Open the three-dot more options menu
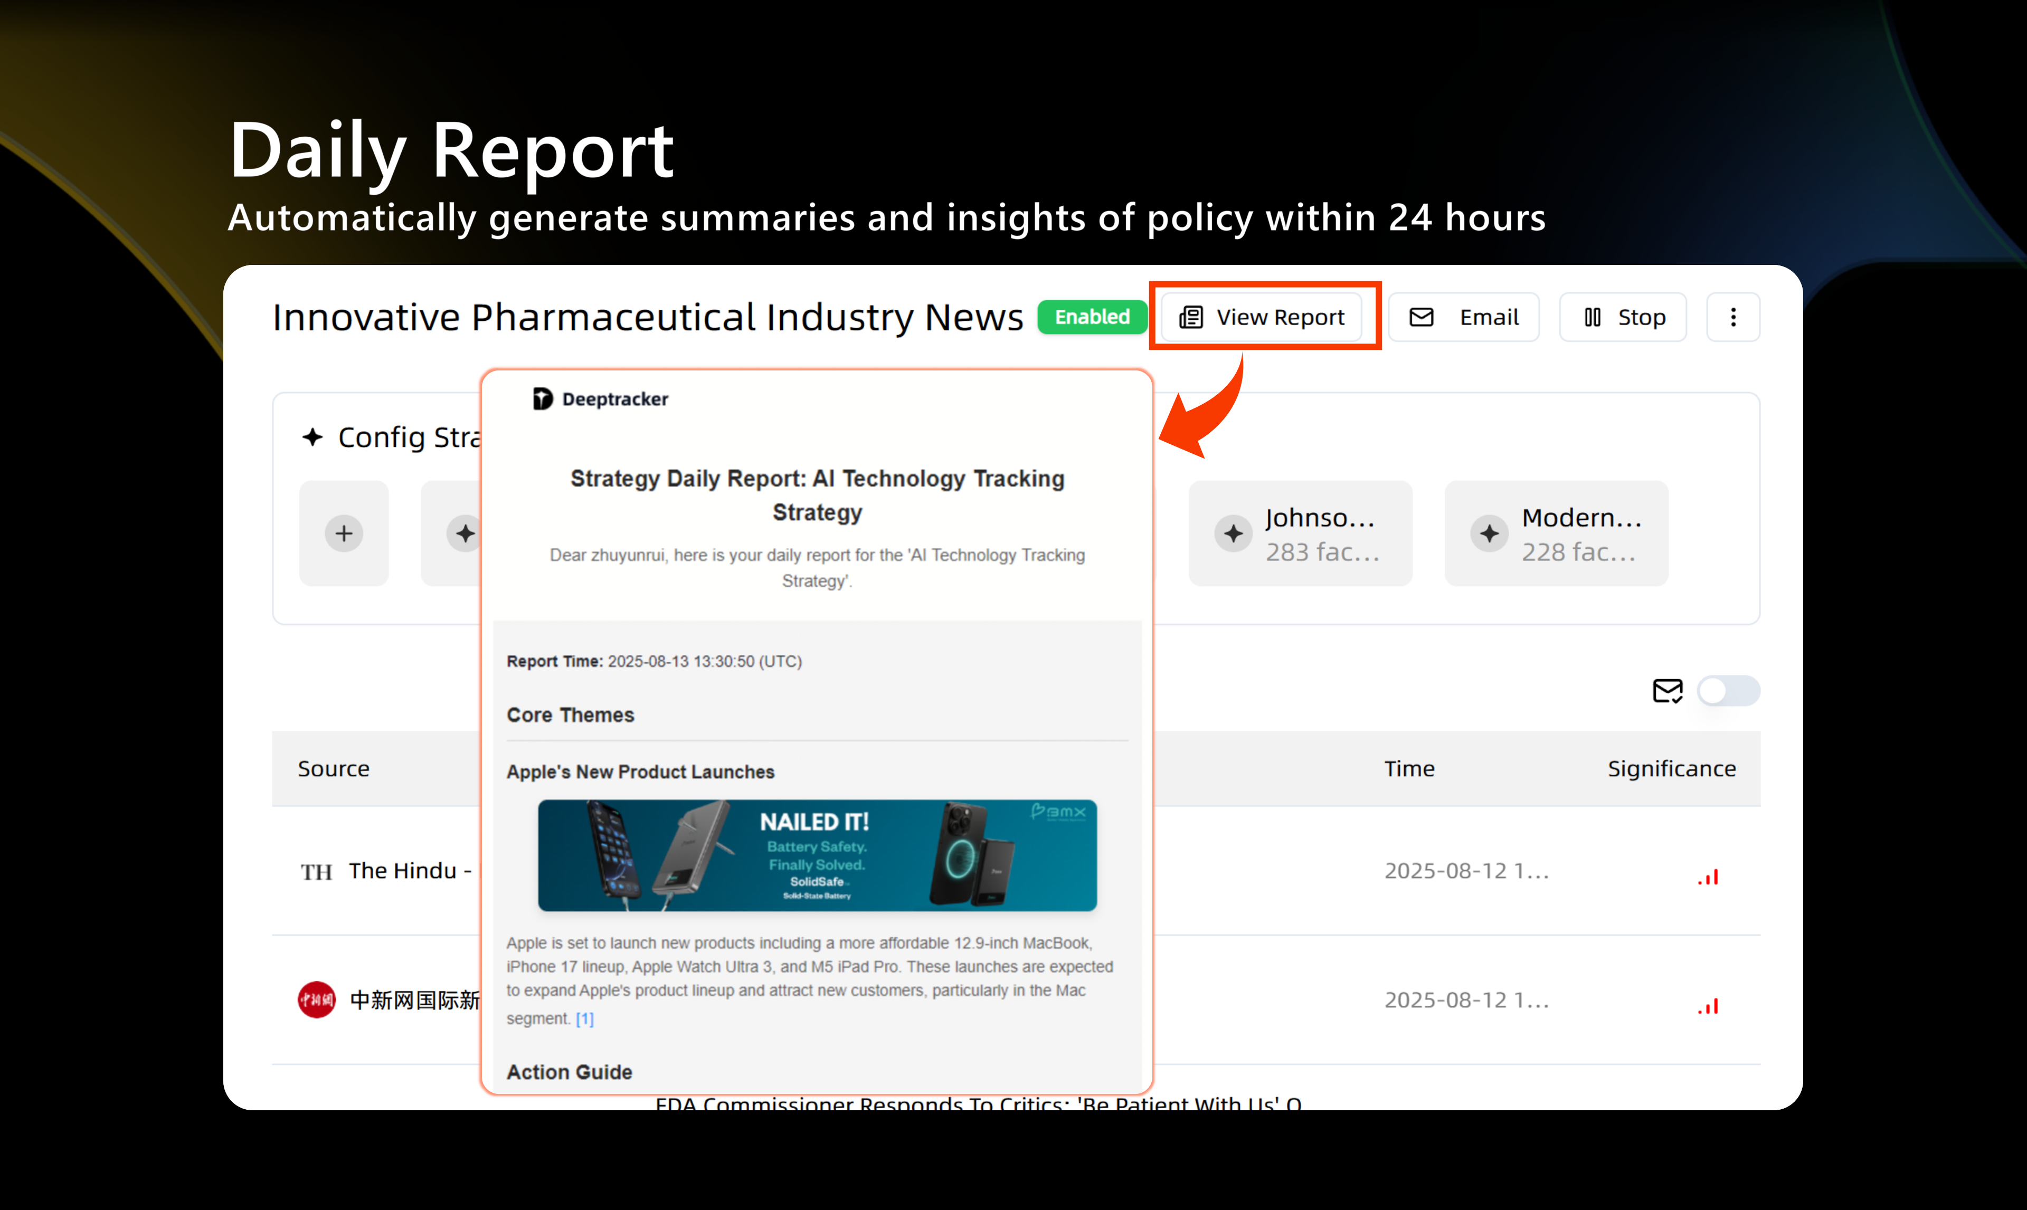This screenshot has height=1210, width=2027. [1732, 317]
